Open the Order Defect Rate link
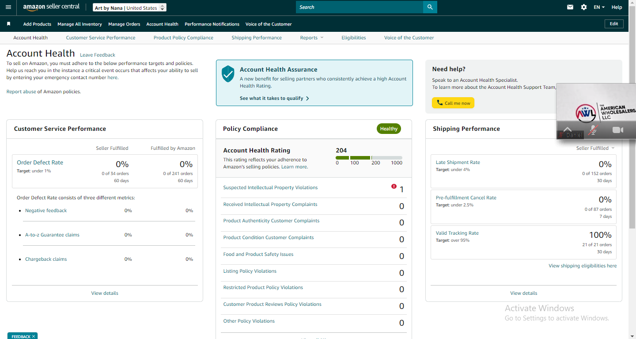Screen dimensions: 636x339 (x=40, y=162)
